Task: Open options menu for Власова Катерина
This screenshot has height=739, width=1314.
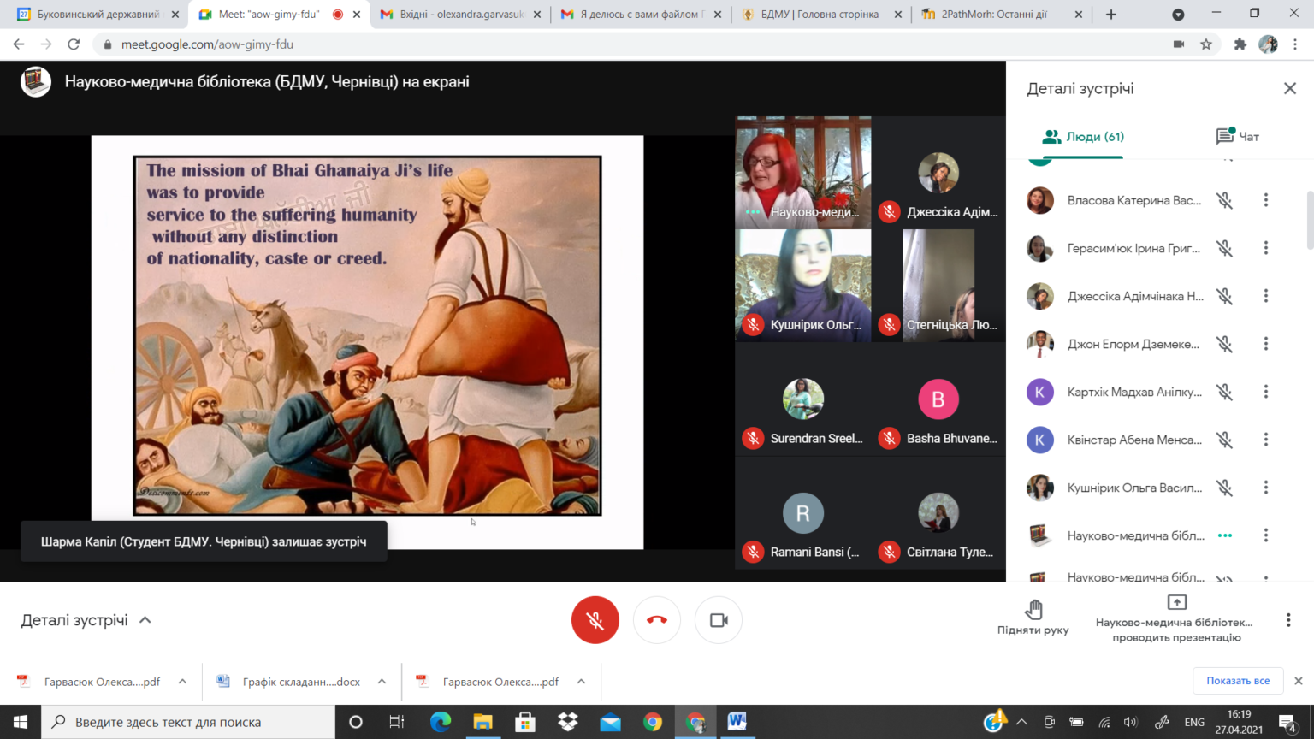Action: point(1265,200)
